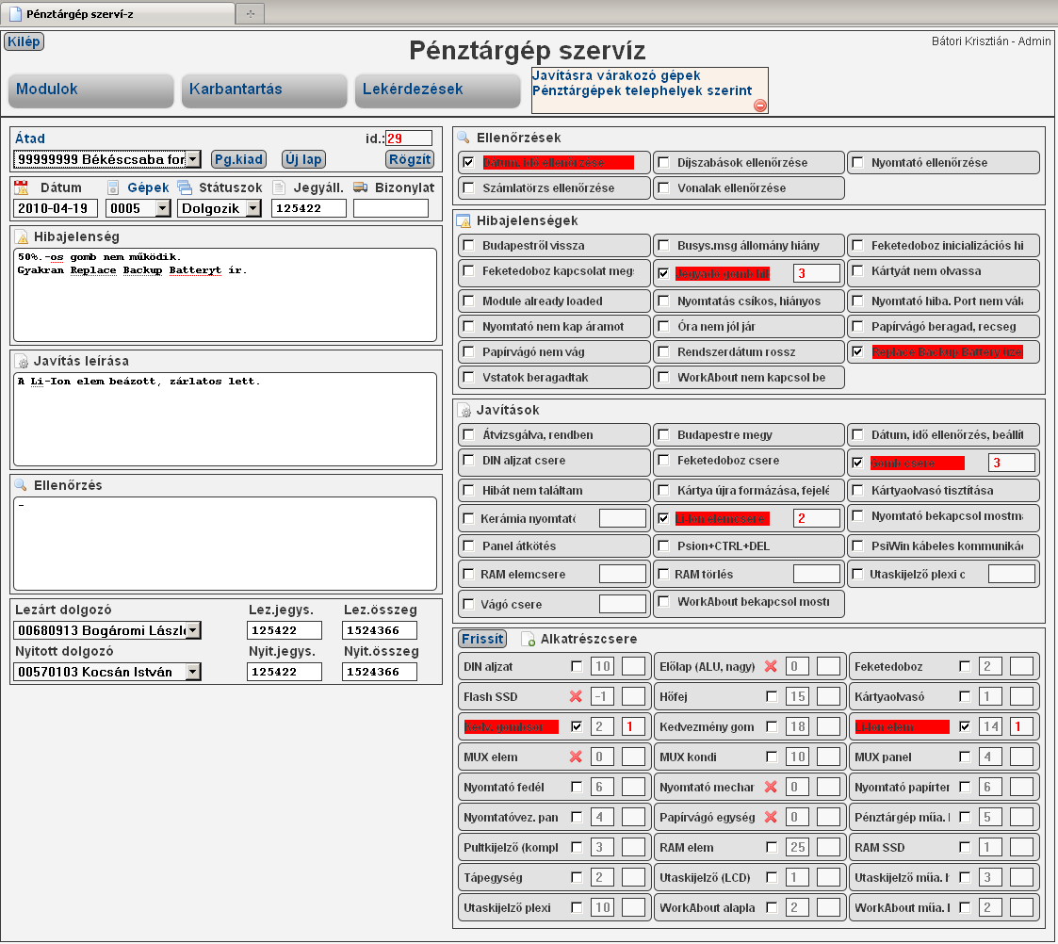The width and height of the screenshot is (1058, 944).
Task: Click the Átad label link
Action: (30, 138)
